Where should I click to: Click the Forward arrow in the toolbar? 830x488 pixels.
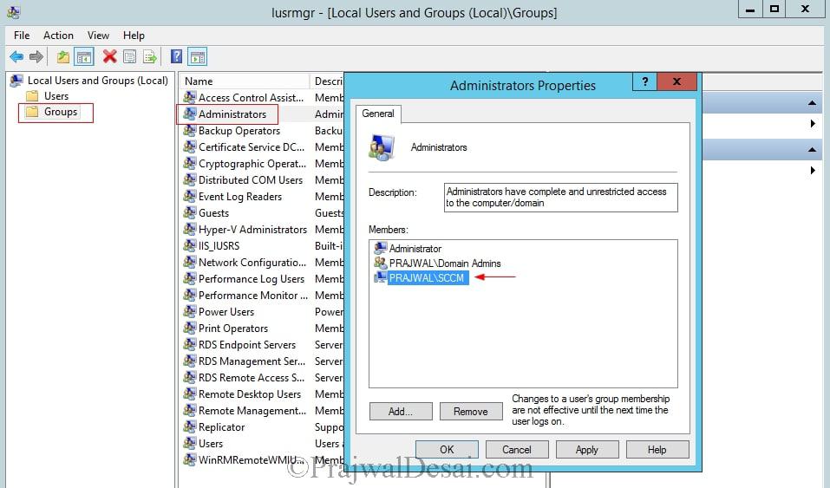36,56
